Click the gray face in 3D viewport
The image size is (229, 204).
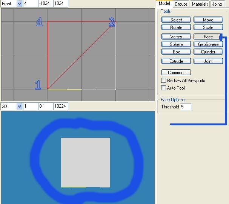click(85, 162)
